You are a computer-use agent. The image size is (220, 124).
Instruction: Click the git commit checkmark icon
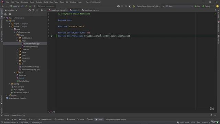pyautogui.click(x=30, y=6)
